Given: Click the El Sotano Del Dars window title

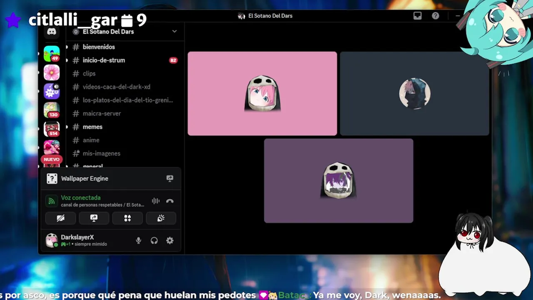Looking at the screenshot, I should tap(270, 16).
